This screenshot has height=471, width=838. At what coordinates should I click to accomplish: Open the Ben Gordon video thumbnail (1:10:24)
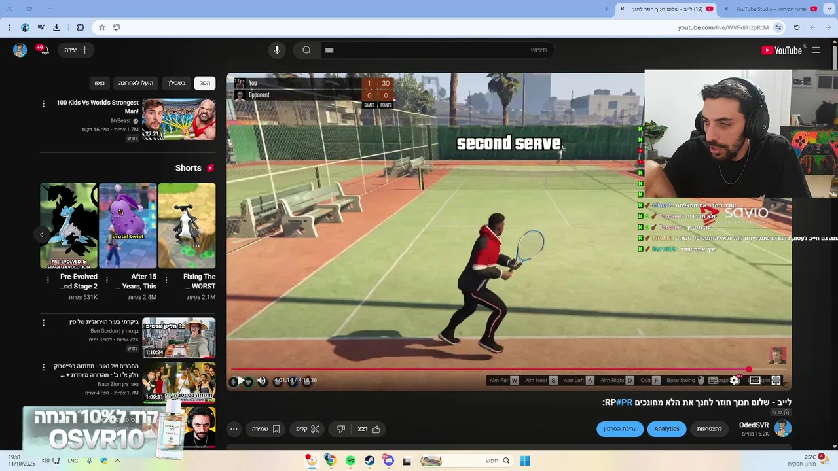179,338
